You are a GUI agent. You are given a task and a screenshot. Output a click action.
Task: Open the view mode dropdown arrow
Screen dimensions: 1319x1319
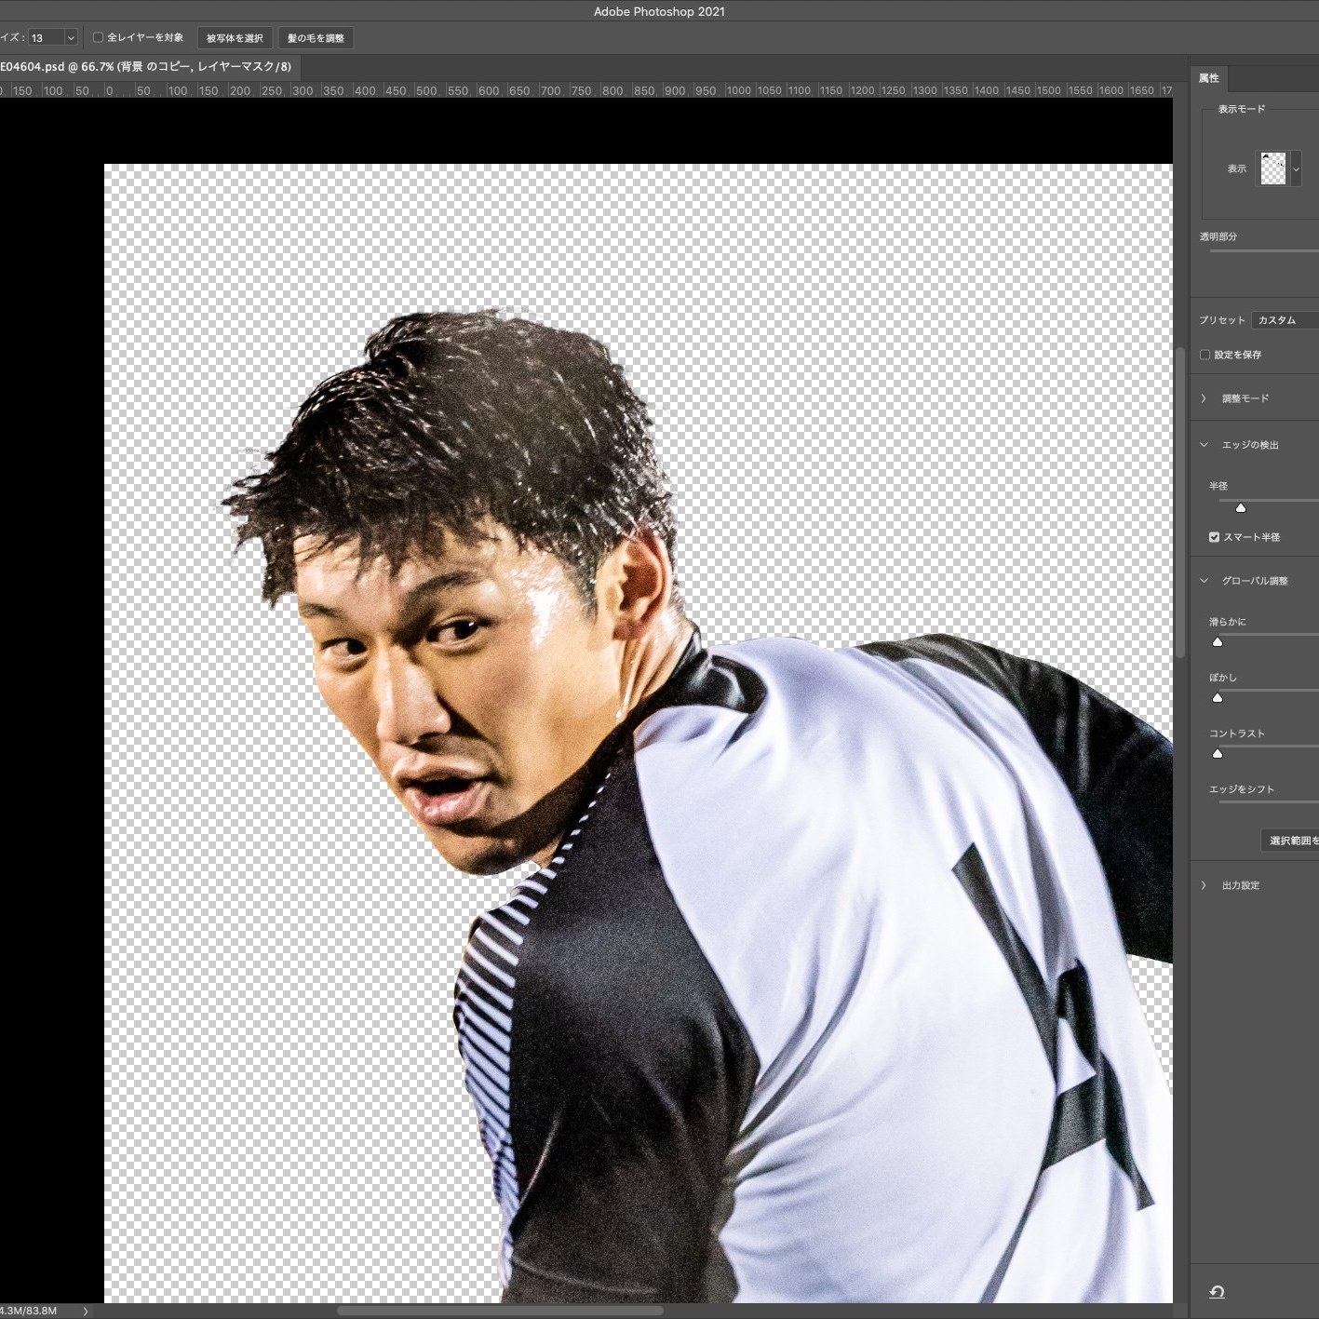1296,169
